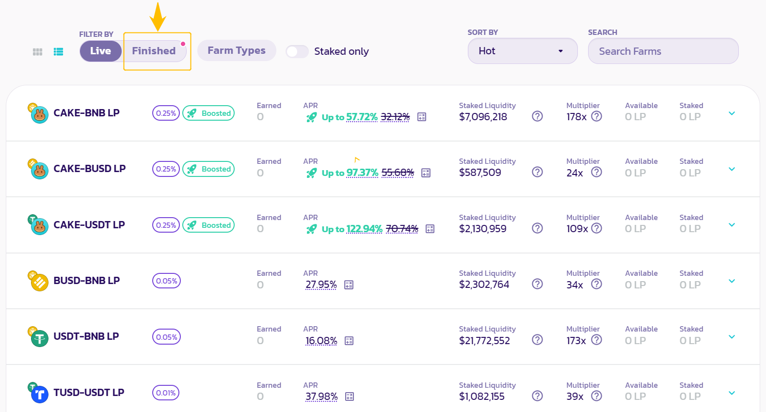Switch to card grid view
Viewport: 766px width, 412px height.
pos(37,52)
